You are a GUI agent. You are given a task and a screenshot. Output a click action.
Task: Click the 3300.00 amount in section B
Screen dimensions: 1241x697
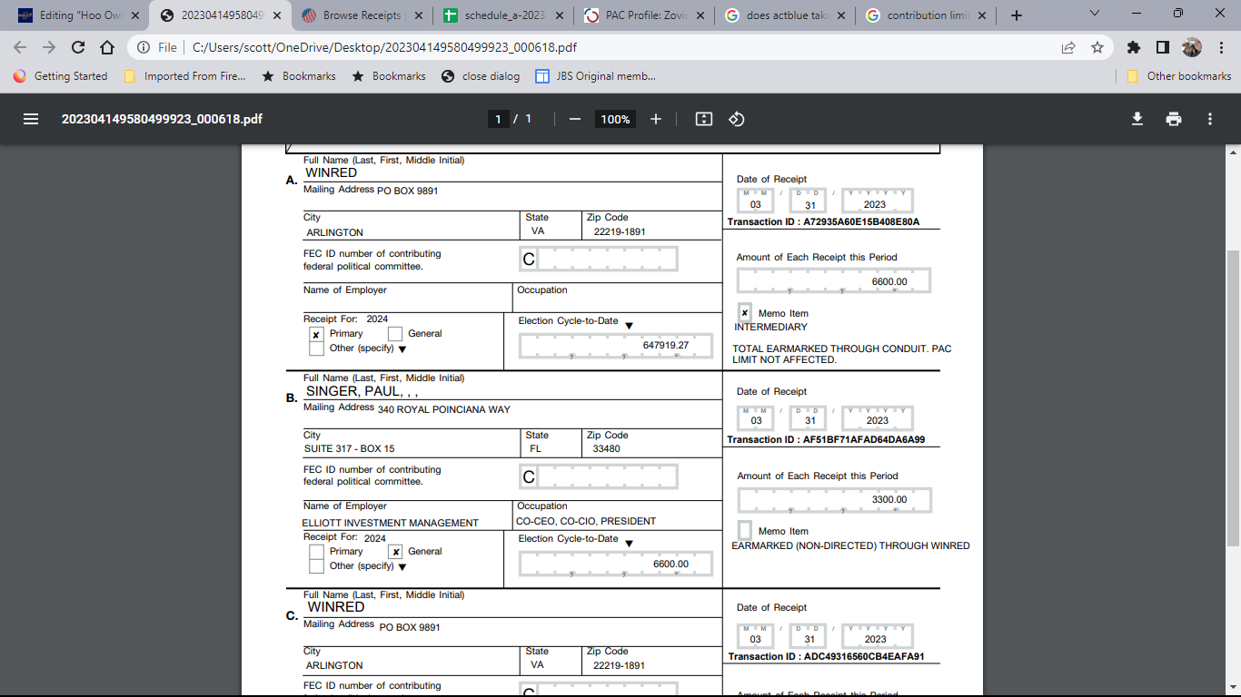pos(889,499)
